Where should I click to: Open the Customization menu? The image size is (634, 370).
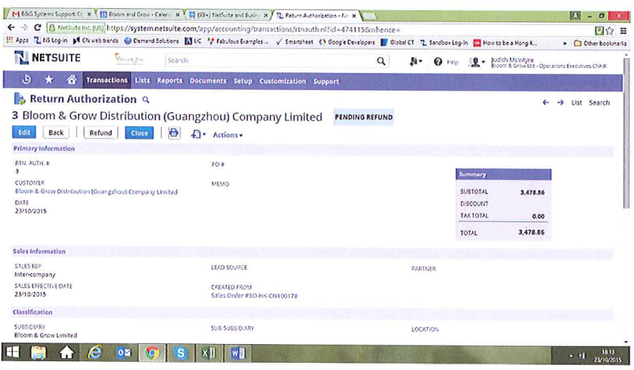(282, 81)
